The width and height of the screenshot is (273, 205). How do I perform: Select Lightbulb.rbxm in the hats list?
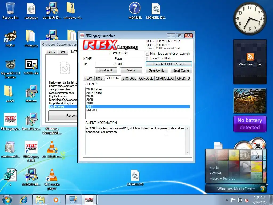click(63, 96)
